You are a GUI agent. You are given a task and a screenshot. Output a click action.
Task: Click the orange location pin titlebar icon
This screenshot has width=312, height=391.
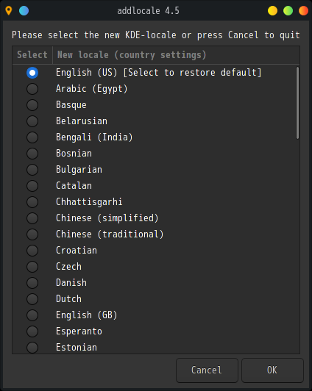tap(9, 11)
